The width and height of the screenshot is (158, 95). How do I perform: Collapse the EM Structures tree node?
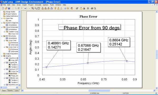(2, 36)
